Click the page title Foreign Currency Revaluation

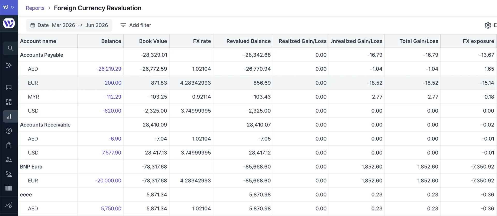pyautogui.click(x=98, y=8)
